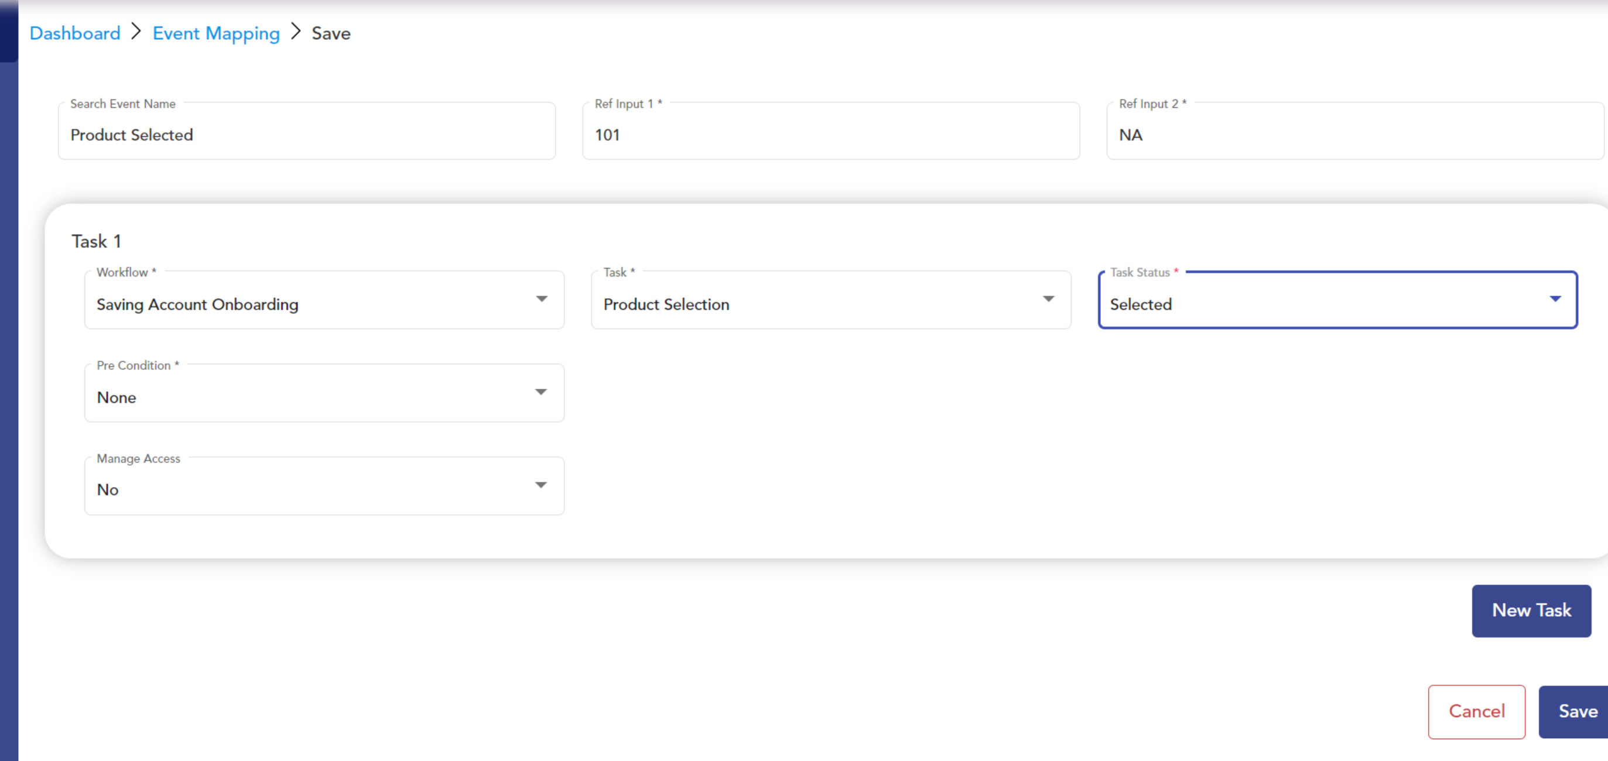Open the Manage Access dropdown
This screenshot has height=761, width=1608.
pyautogui.click(x=324, y=486)
